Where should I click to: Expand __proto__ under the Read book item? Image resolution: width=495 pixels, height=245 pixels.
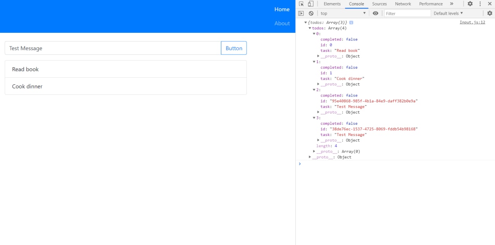(x=318, y=56)
